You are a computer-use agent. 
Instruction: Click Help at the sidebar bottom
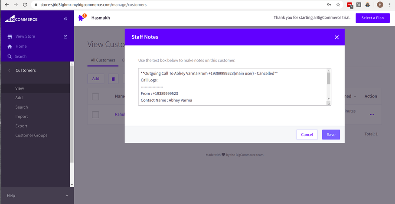pyautogui.click(x=11, y=195)
